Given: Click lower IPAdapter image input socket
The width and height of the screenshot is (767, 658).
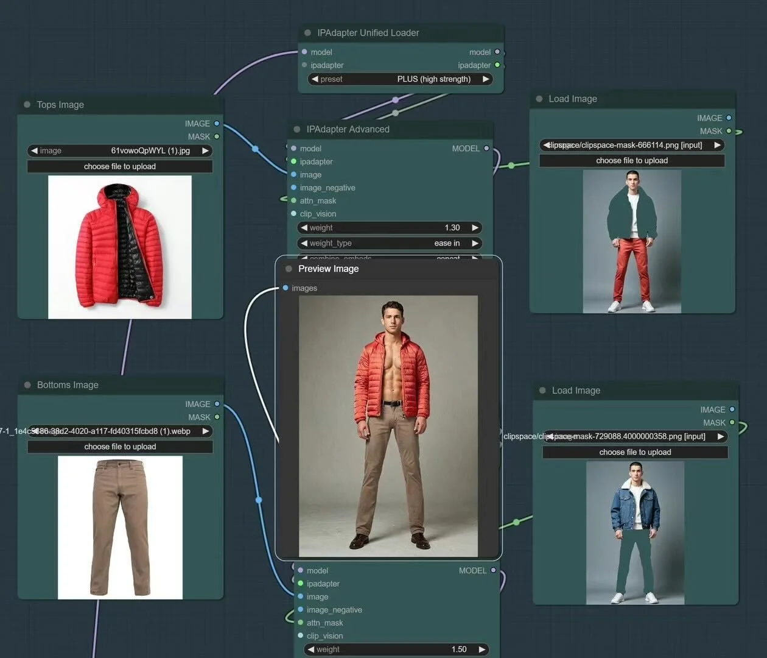Looking at the screenshot, I should tap(300, 597).
